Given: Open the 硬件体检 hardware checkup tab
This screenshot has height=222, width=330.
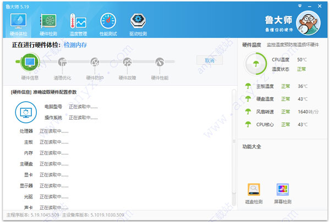Looking at the screenshot, I should point(19,25).
